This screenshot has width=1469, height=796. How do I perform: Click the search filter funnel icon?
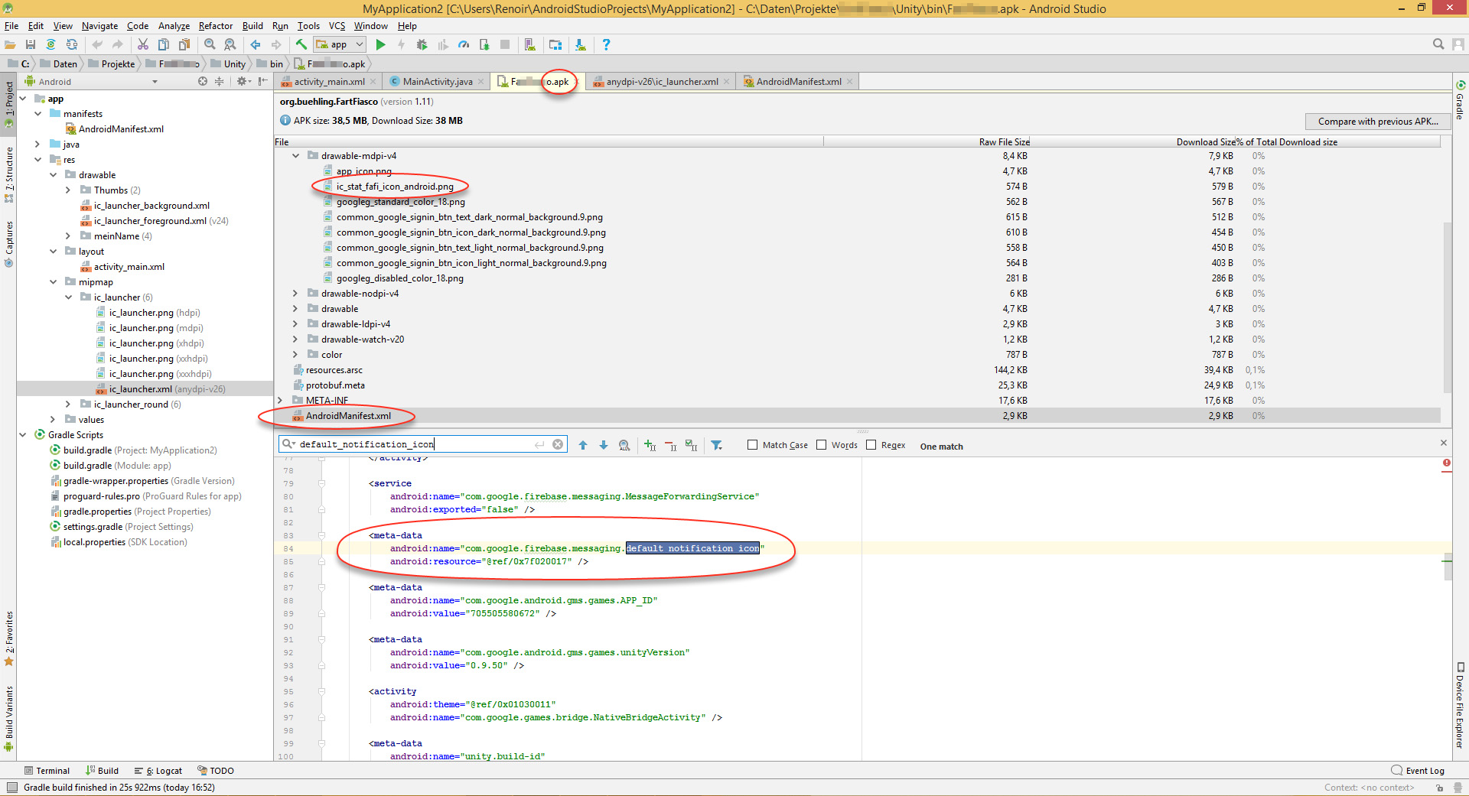(x=717, y=446)
